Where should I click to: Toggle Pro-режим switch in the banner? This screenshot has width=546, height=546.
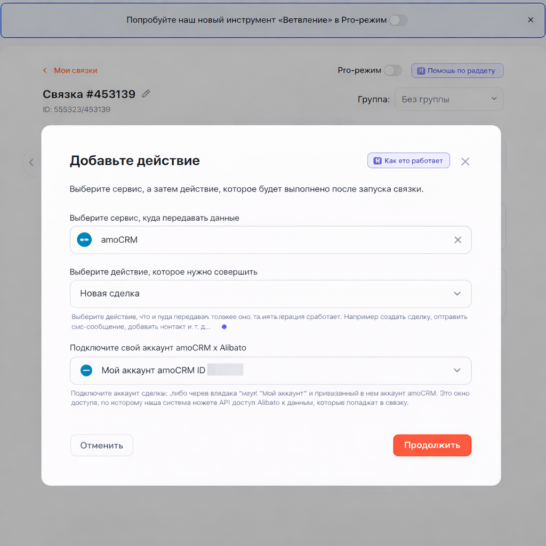[x=398, y=20]
